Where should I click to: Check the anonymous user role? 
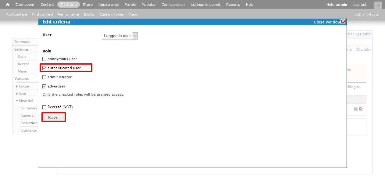(x=45, y=59)
